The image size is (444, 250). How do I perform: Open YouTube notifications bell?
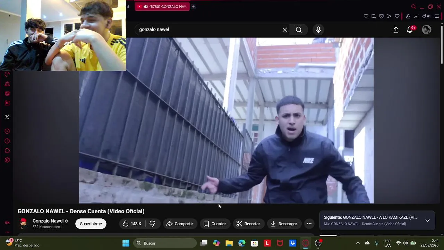point(410,30)
